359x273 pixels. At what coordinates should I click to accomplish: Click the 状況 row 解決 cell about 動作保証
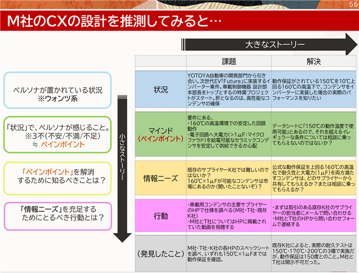[x=314, y=90]
